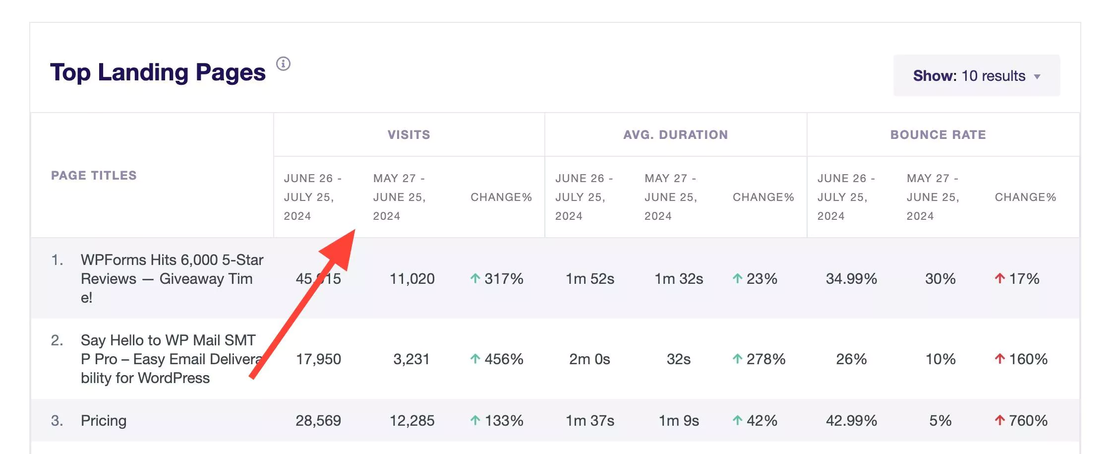Click the 1m 32s duration value
1113x454 pixels.
[x=679, y=278]
